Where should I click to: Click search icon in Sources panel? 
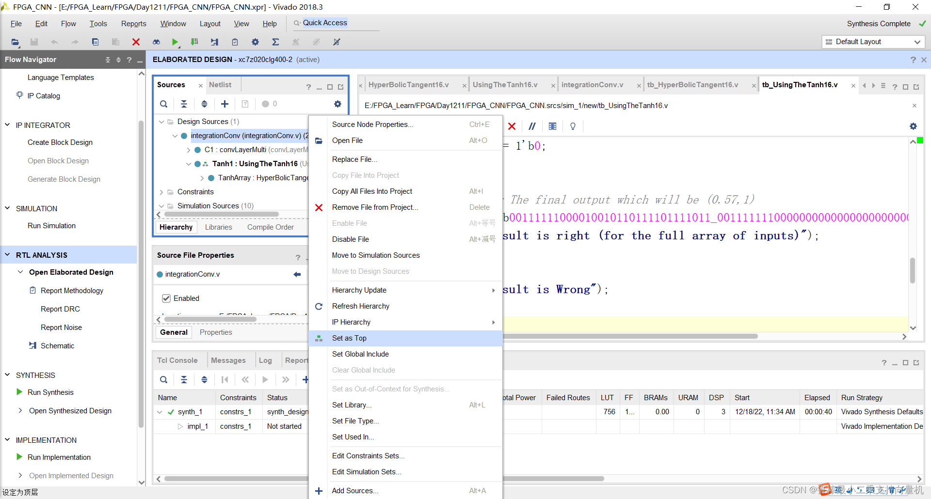(x=164, y=104)
